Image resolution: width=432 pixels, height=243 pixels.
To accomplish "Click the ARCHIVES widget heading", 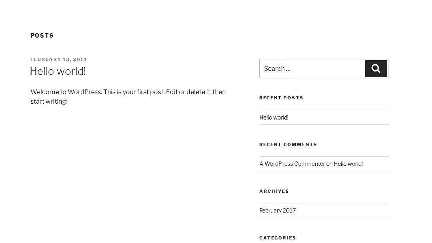I will tap(274, 191).
